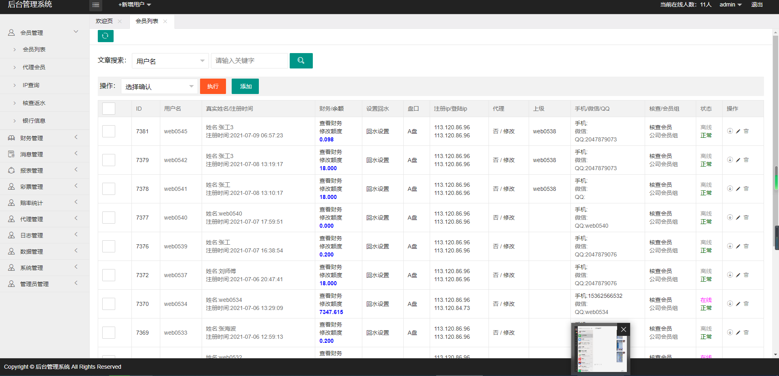Click the green refresh icon button

pos(105,36)
